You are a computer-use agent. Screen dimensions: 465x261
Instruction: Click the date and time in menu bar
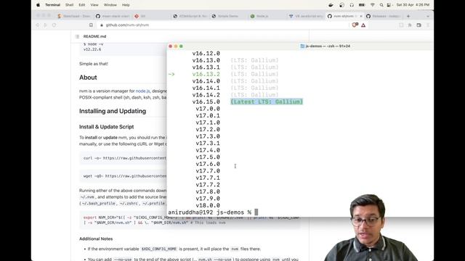pyautogui.click(x=413, y=5)
